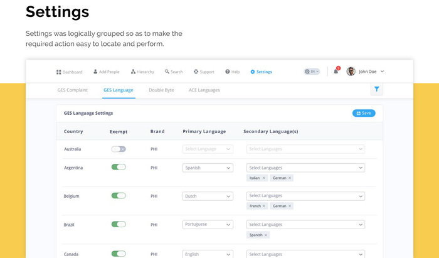Switch to the ACE Languages tab
This screenshot has height=258, width=439.
pos(204,90)
